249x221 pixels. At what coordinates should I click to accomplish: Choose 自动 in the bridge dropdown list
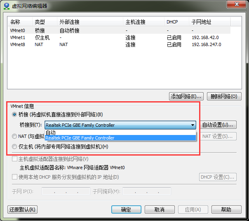[120, 133]
